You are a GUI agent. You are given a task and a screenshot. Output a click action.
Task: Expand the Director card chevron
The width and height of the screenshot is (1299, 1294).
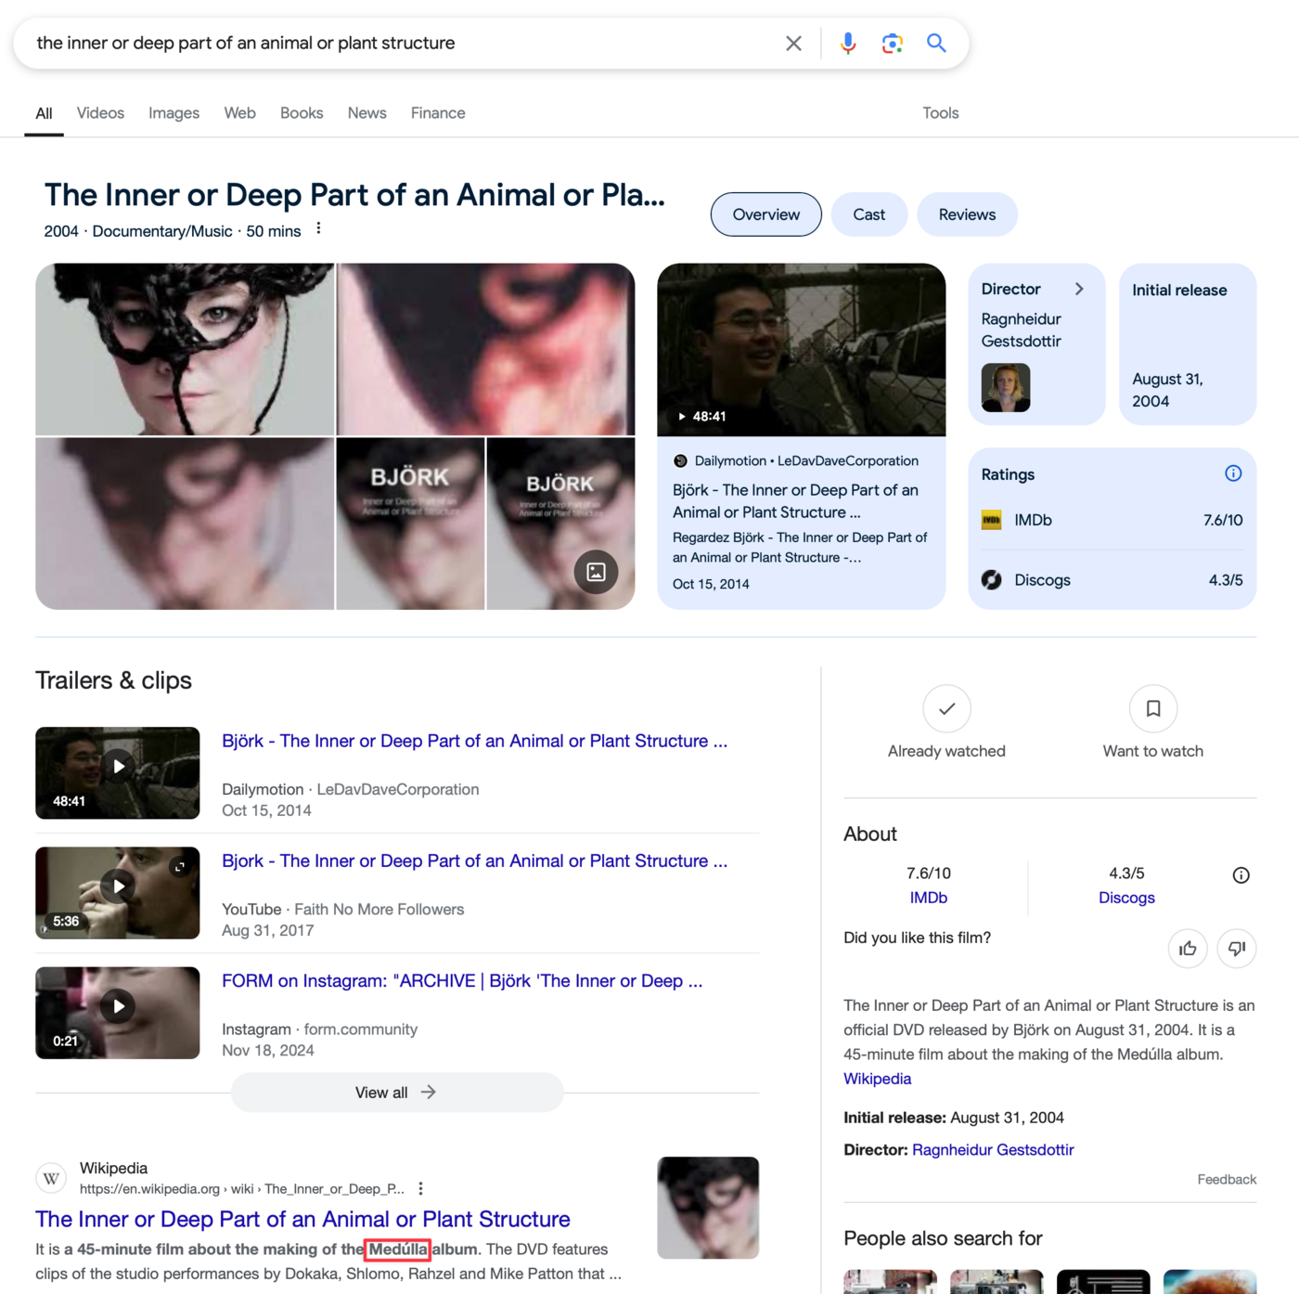[1079, 289]
